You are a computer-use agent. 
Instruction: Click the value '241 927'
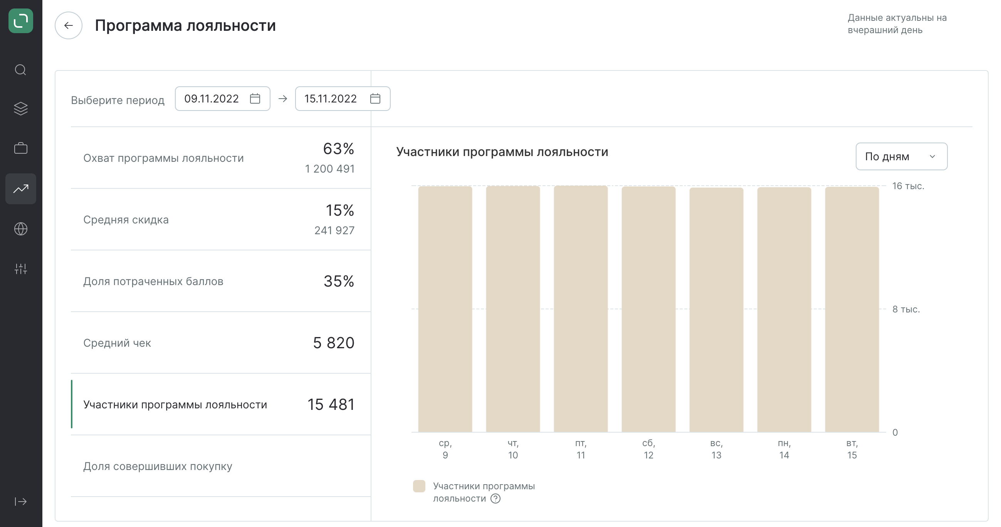[334, 230]
